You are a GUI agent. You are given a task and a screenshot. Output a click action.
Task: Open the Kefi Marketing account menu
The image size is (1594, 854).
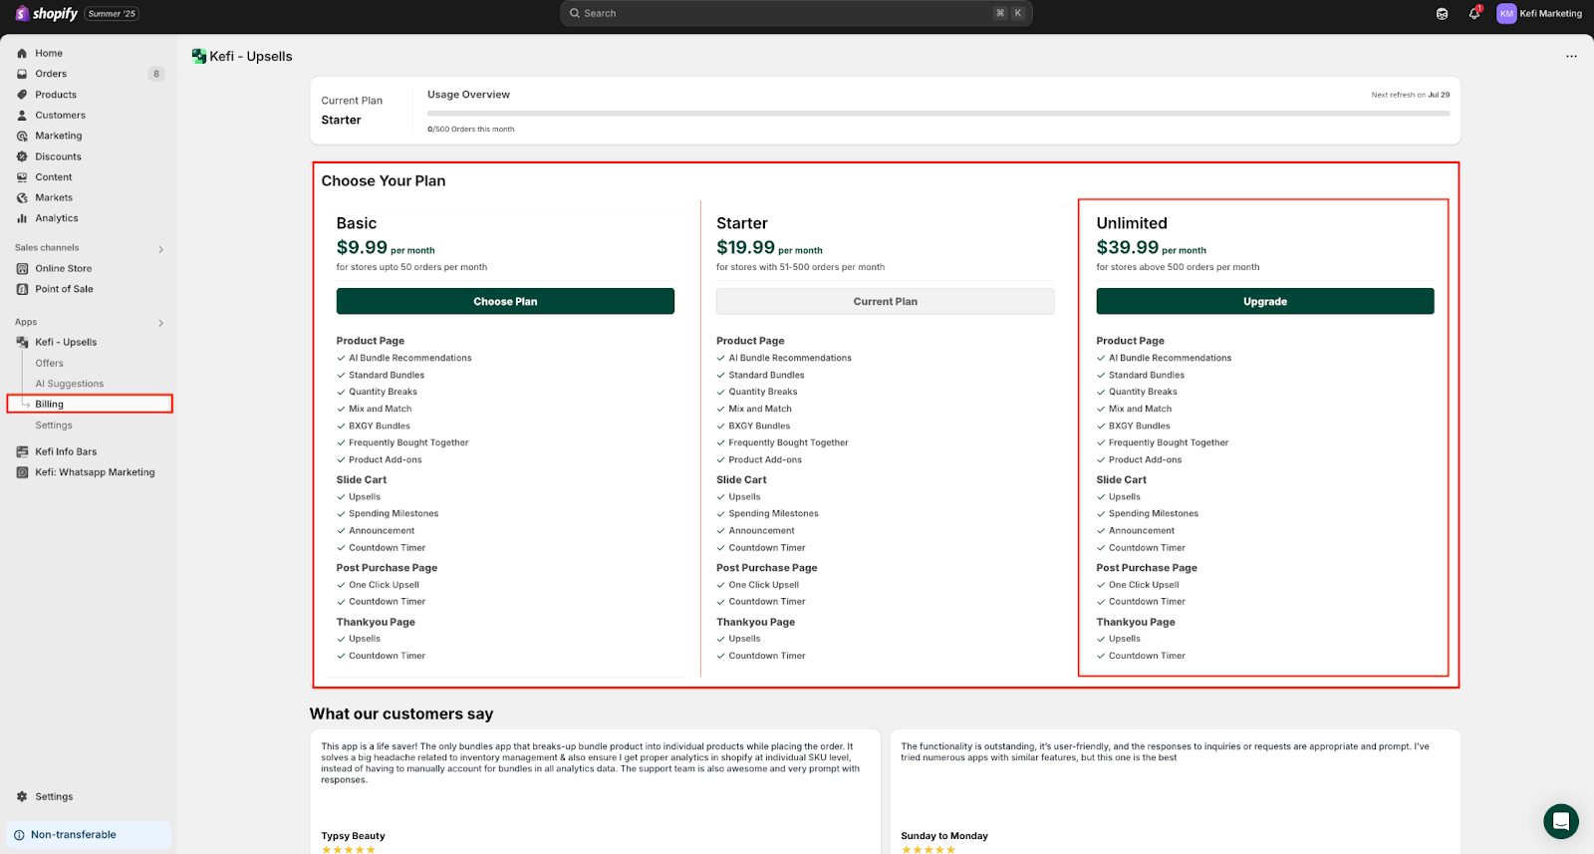point(1538,14)
